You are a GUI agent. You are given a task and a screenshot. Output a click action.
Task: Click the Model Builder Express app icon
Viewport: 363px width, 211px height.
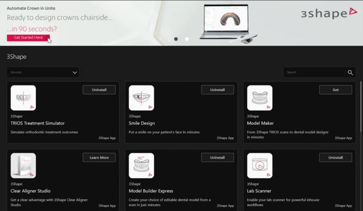[x=142, y=166]
